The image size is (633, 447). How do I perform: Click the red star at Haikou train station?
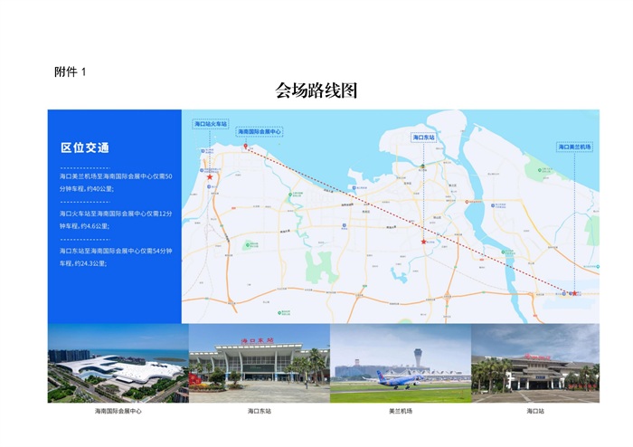click(x=210, y=177)
